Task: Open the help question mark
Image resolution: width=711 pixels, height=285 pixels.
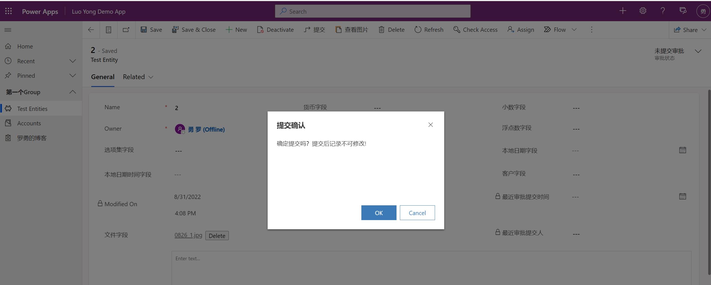Action: click(x=663, y=11)
